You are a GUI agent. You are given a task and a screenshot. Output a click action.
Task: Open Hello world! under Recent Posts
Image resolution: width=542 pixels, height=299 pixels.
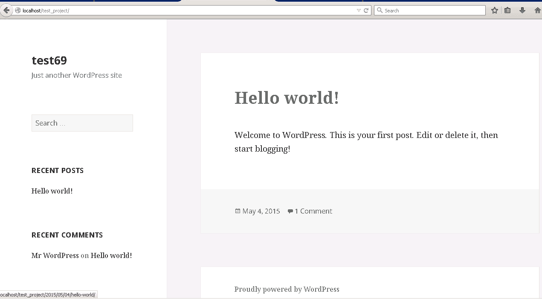pyautogui.click(x=52, y=191)
